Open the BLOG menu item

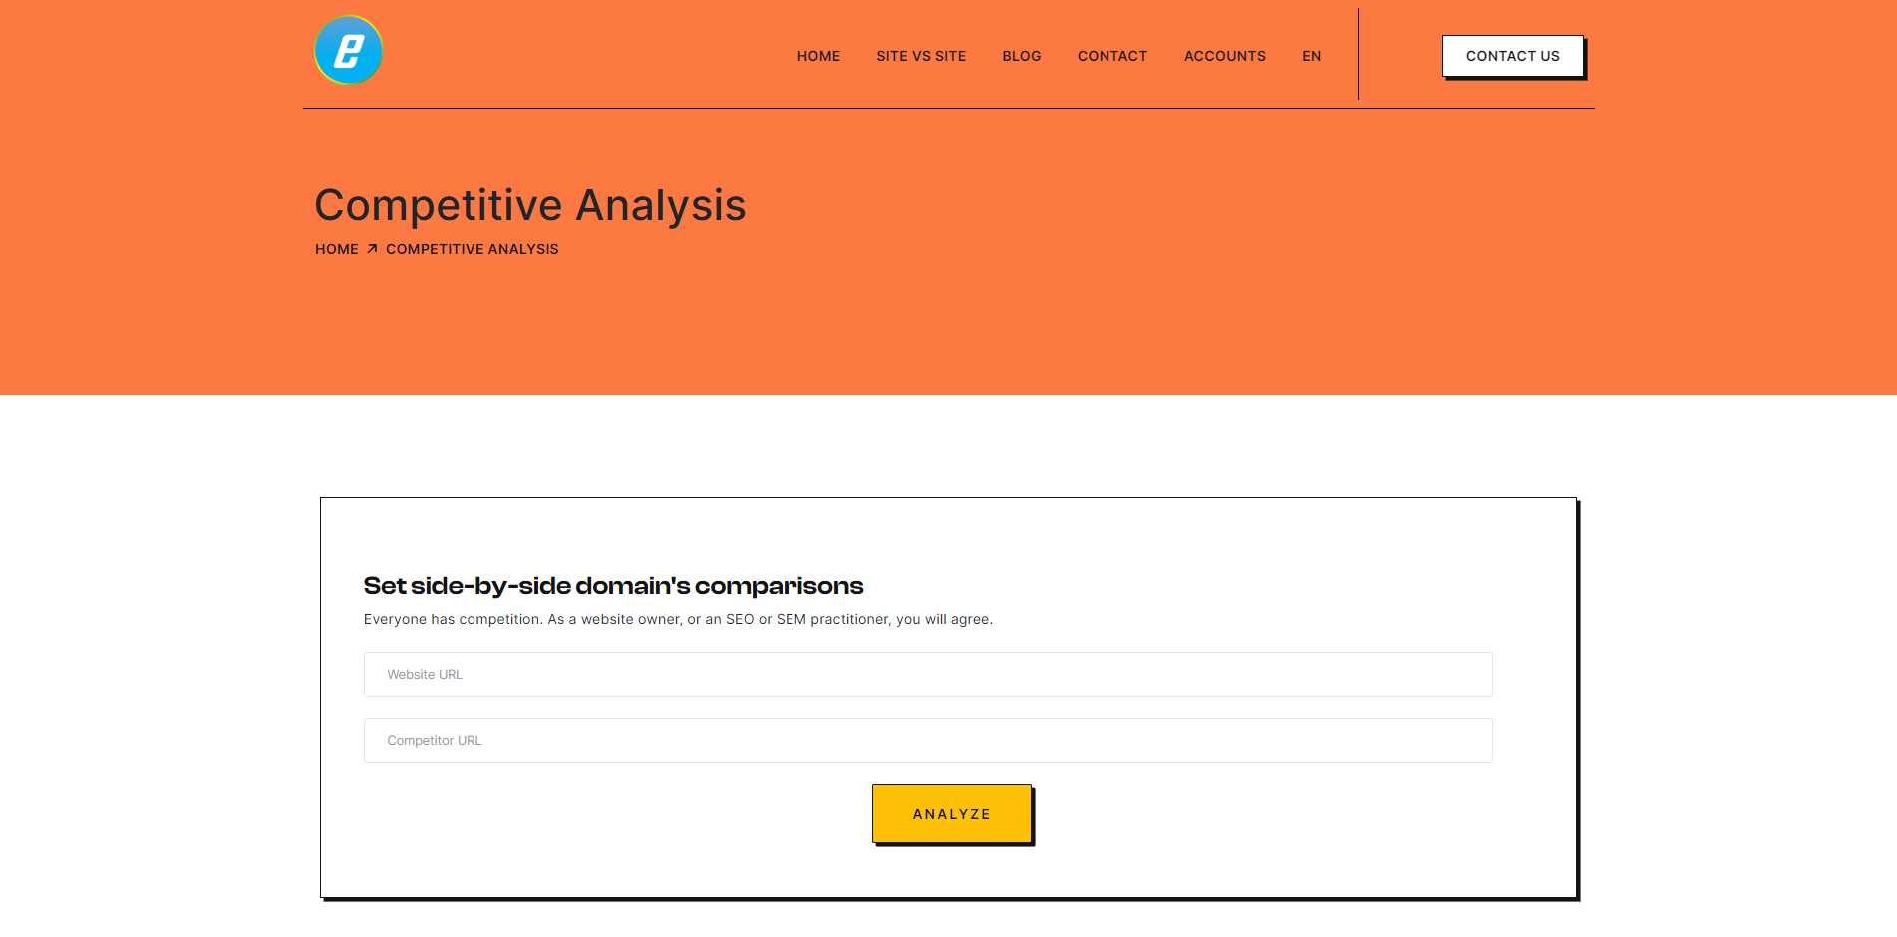tap(1022, 56)
